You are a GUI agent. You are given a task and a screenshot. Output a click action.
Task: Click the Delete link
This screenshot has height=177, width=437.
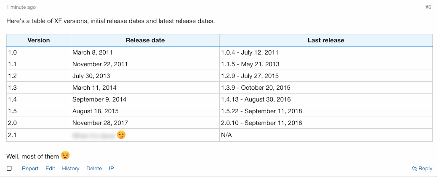coord(94,168)
